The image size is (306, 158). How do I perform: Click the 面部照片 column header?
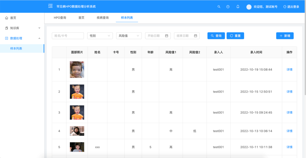[x=77, y=52]
